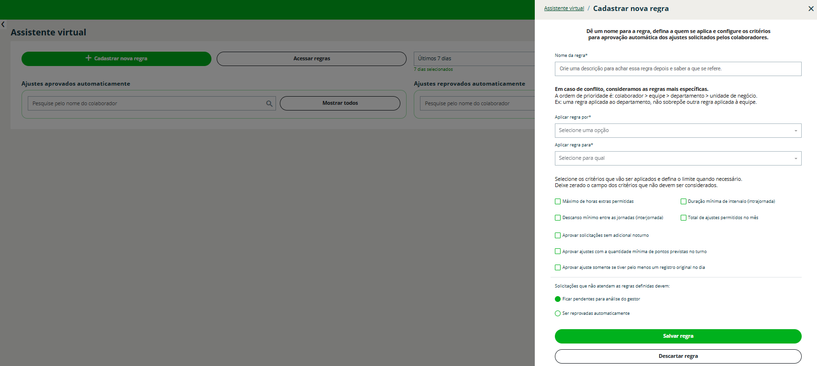
Task: Click the Descartar regra button
Action: [x=678, y=356]
